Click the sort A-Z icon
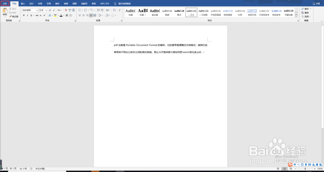Screen dimensions: 324x172 click(x=114, y=10)
